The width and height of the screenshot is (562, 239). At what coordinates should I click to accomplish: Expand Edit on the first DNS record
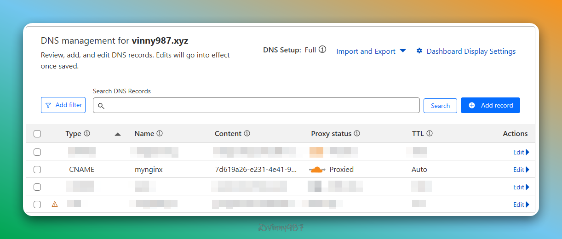click(521, 152)
